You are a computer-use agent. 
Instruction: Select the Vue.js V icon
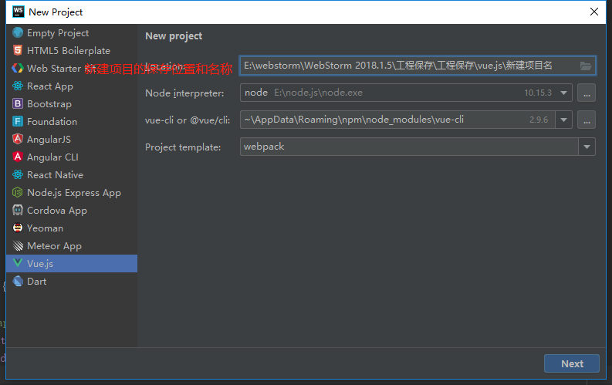pyautogui.click(x=18, y=263)
